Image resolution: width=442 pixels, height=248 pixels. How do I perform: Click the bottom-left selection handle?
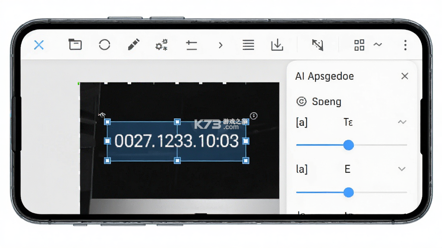(107, 161)
